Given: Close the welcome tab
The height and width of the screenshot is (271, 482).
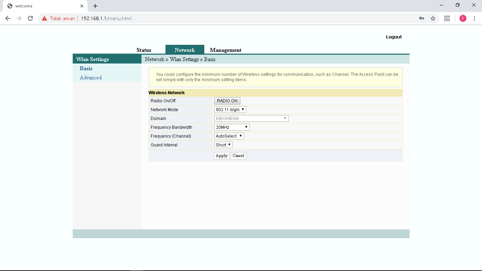Looking at the screenshot, I should pos(82,6).
